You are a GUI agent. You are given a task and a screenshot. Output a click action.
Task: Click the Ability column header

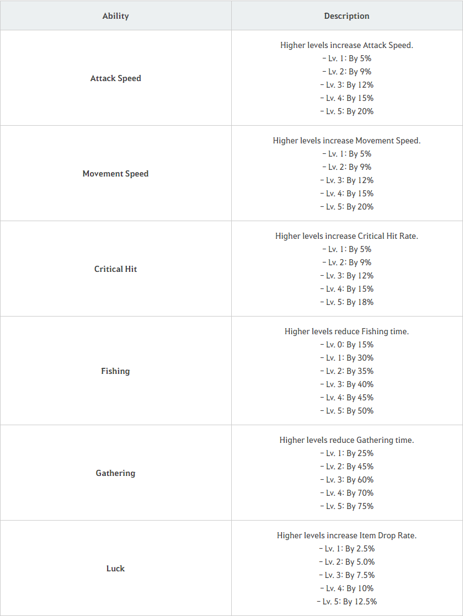coord(115,16)
